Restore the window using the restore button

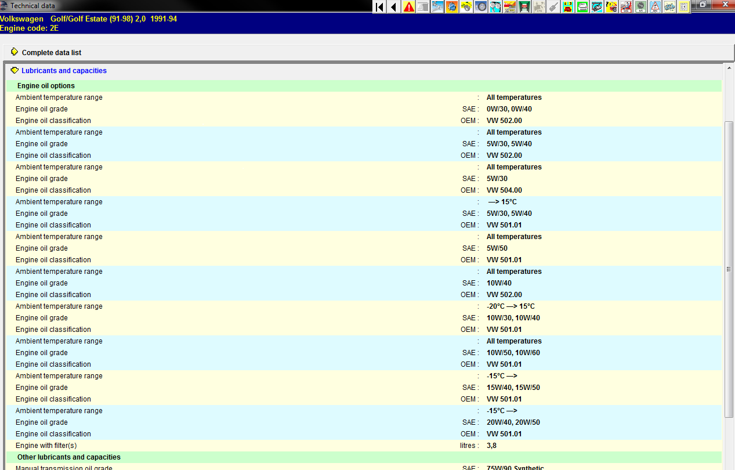point(703,5)
